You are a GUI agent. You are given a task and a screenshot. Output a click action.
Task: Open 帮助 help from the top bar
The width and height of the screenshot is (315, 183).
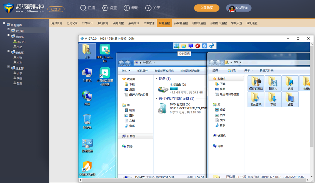point(131,8)
